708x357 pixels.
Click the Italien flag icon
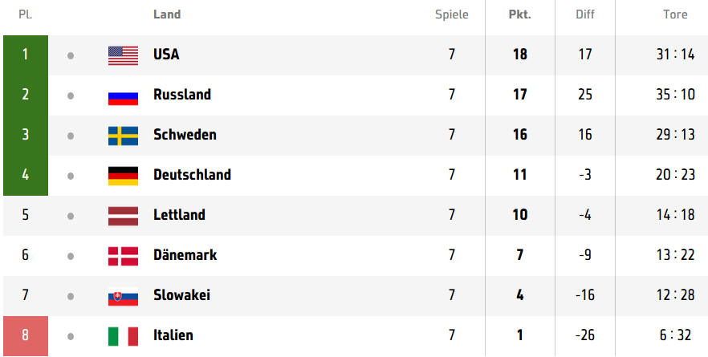123,337
